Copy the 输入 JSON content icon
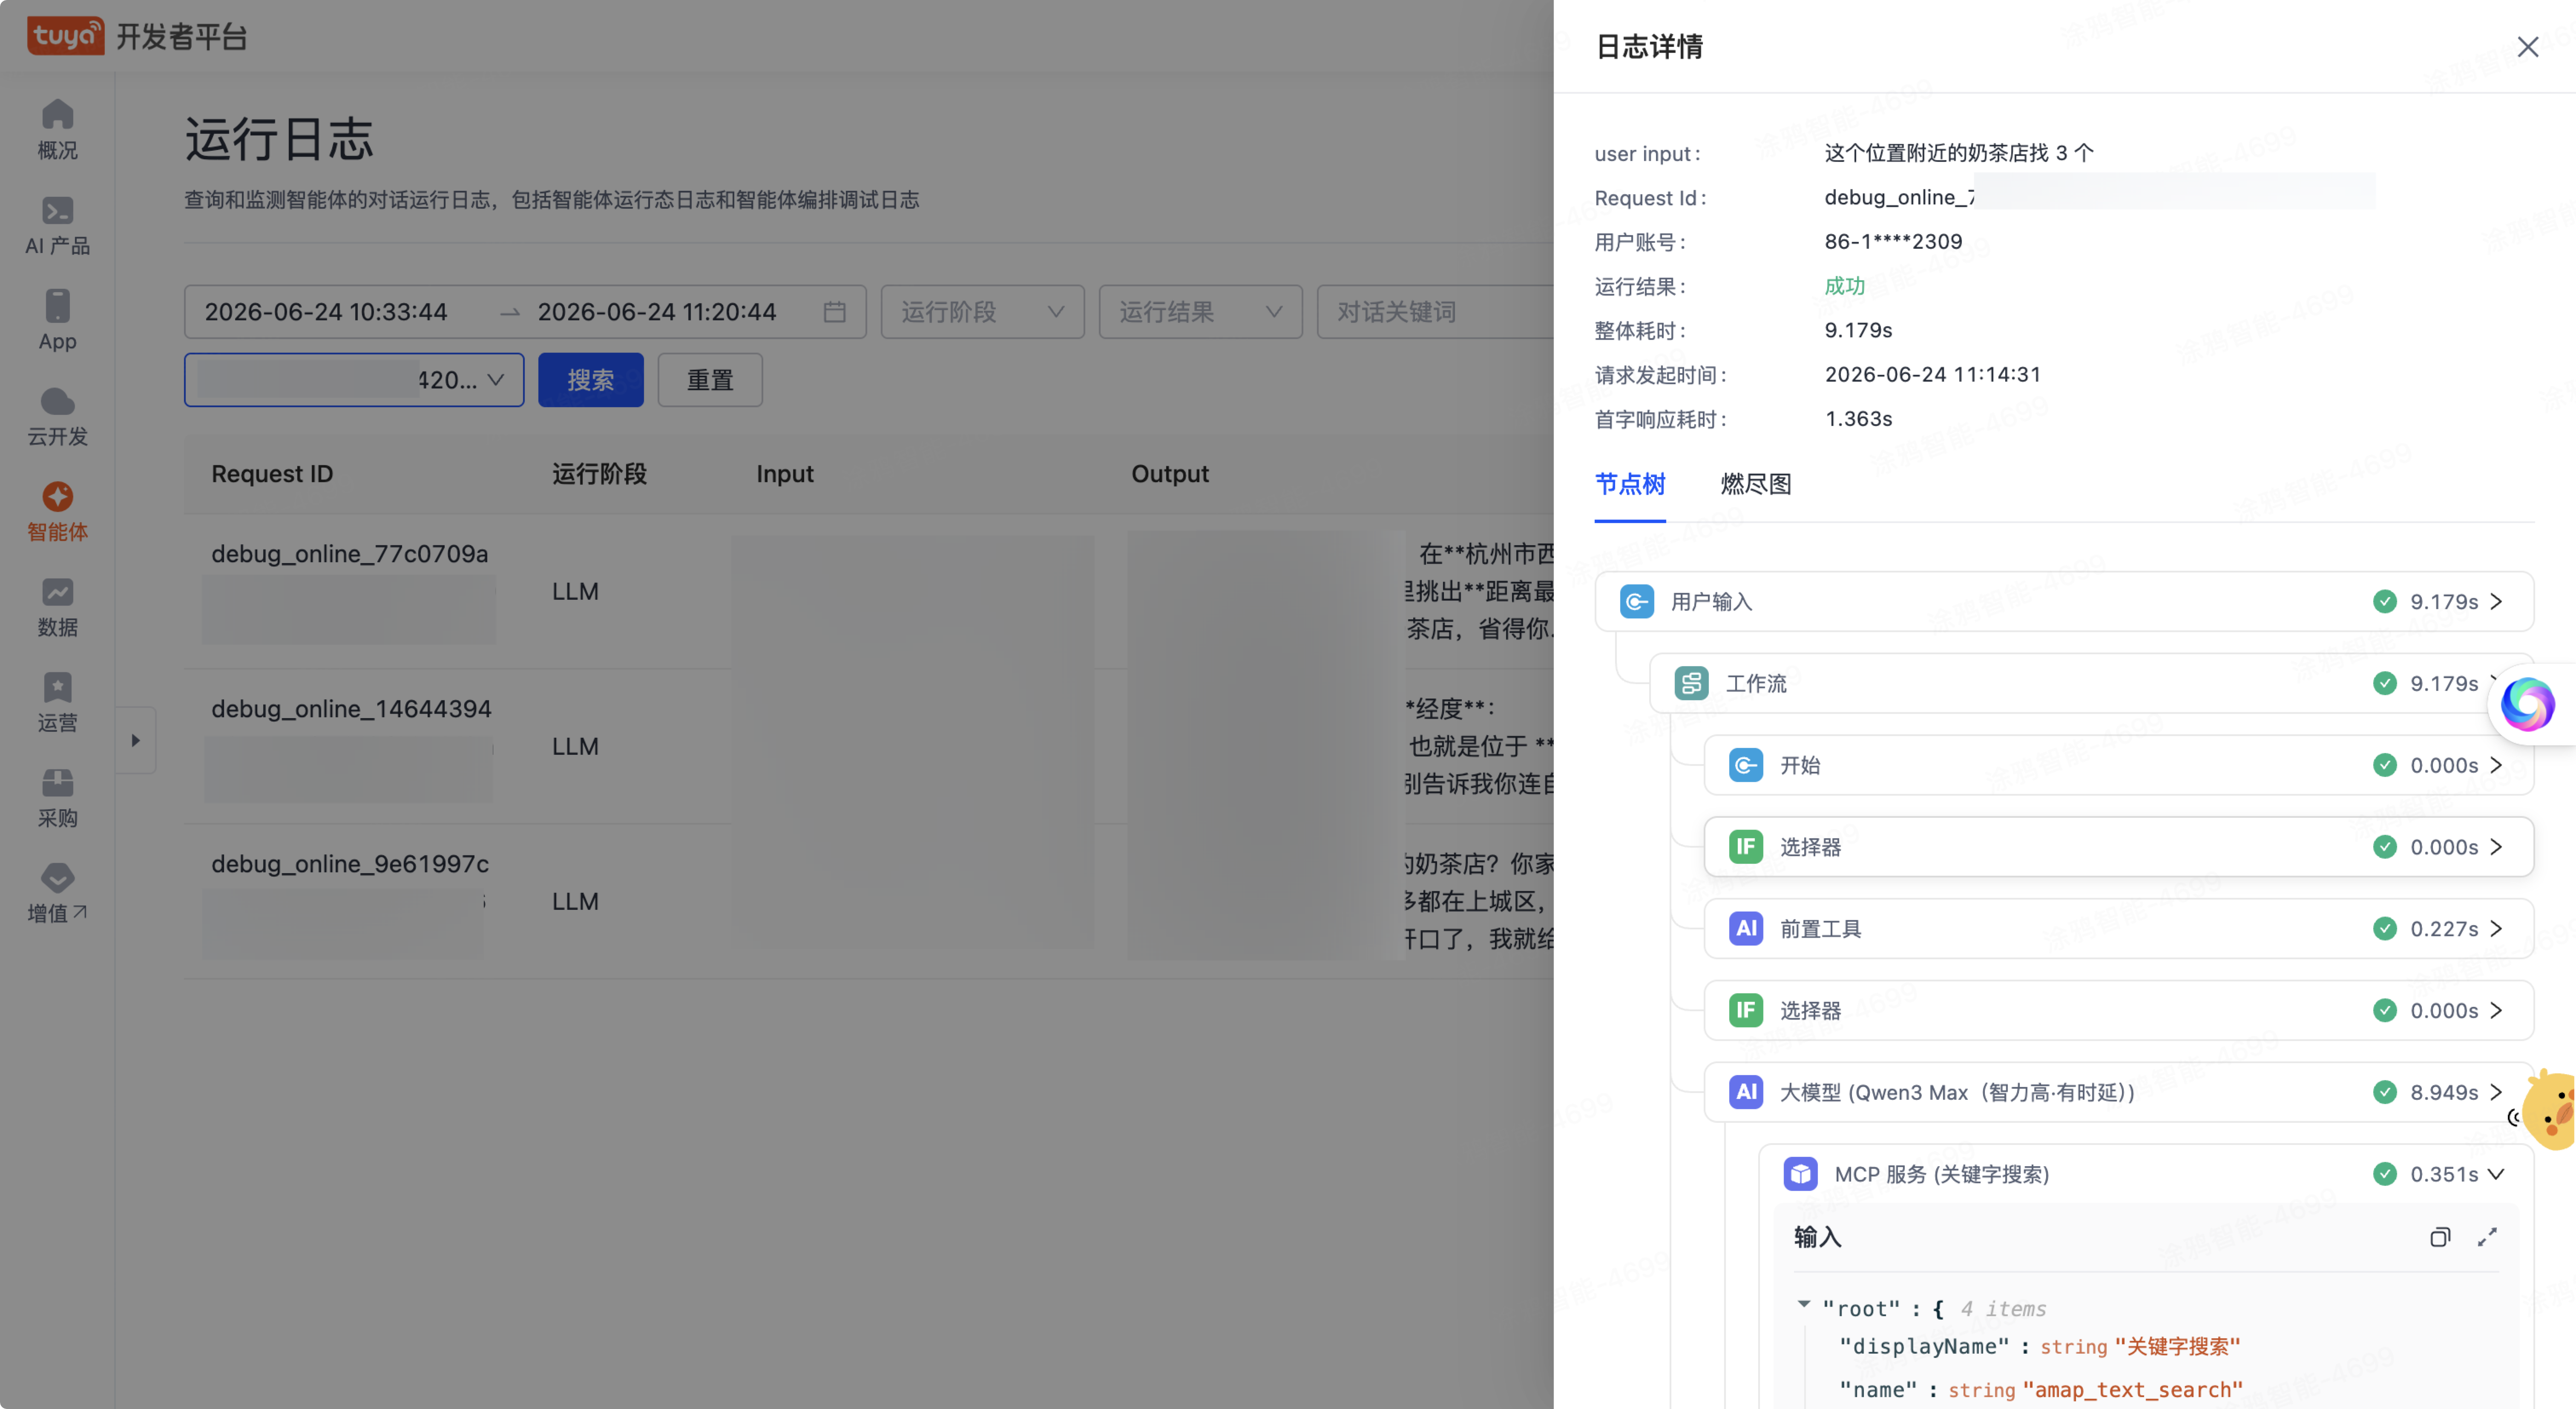This screenshot has width=2576, height=1409. (x=2440, y=1237)
